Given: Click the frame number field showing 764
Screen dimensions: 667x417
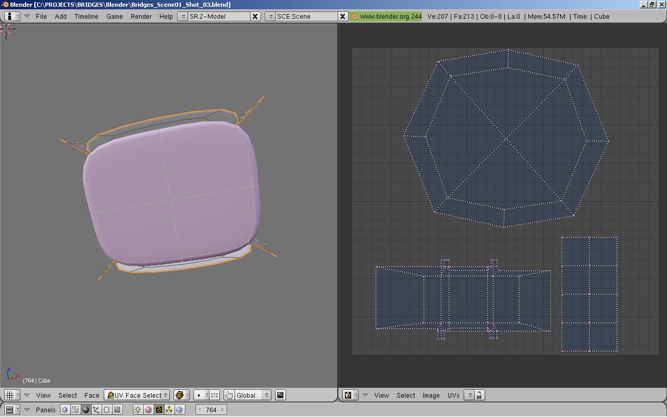Looking at the screenshot, I should tap(211, 410).
